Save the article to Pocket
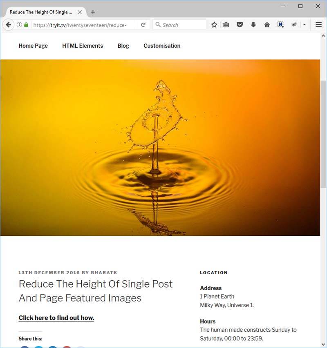 coord(240,24)
